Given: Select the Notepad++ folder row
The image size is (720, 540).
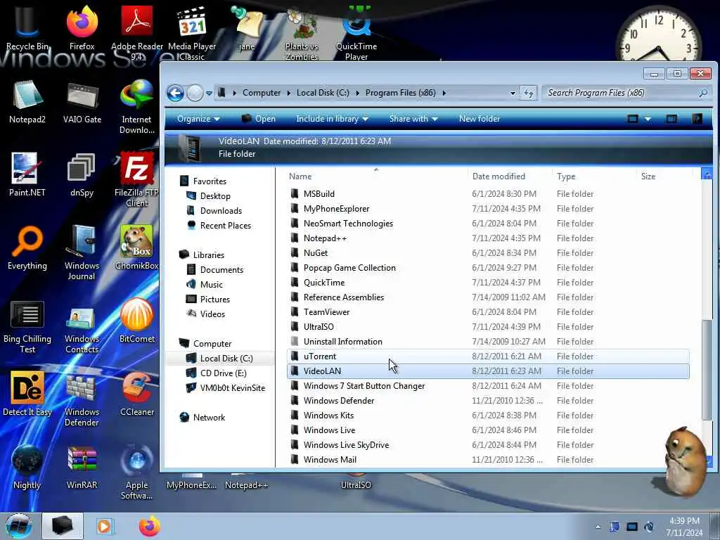Looking at the screenshot, I should point(488,238).
